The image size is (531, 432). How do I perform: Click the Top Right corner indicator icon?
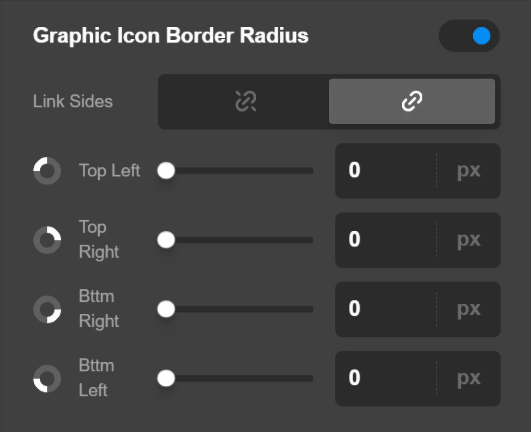(47, 240)
